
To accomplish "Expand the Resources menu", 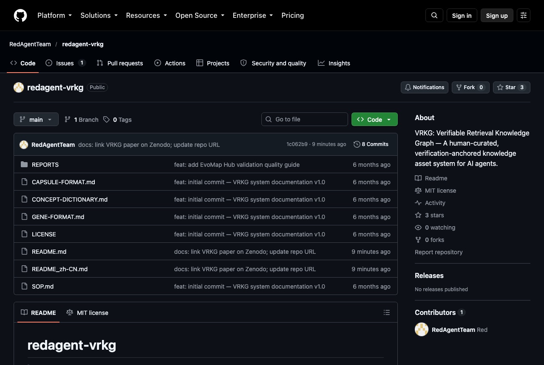I will (x=147, y=15).
